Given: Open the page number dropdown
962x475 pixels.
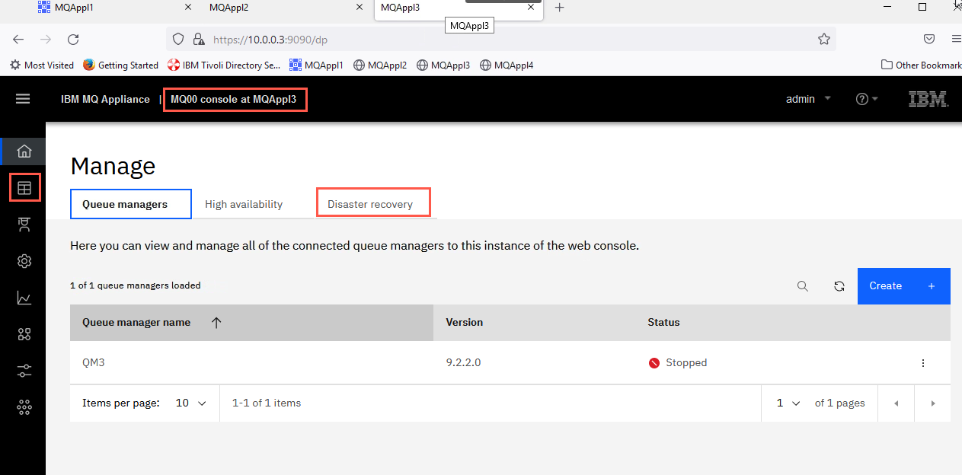Looking at the screenshot, I should pyautogui.click(x=788, y=403).
